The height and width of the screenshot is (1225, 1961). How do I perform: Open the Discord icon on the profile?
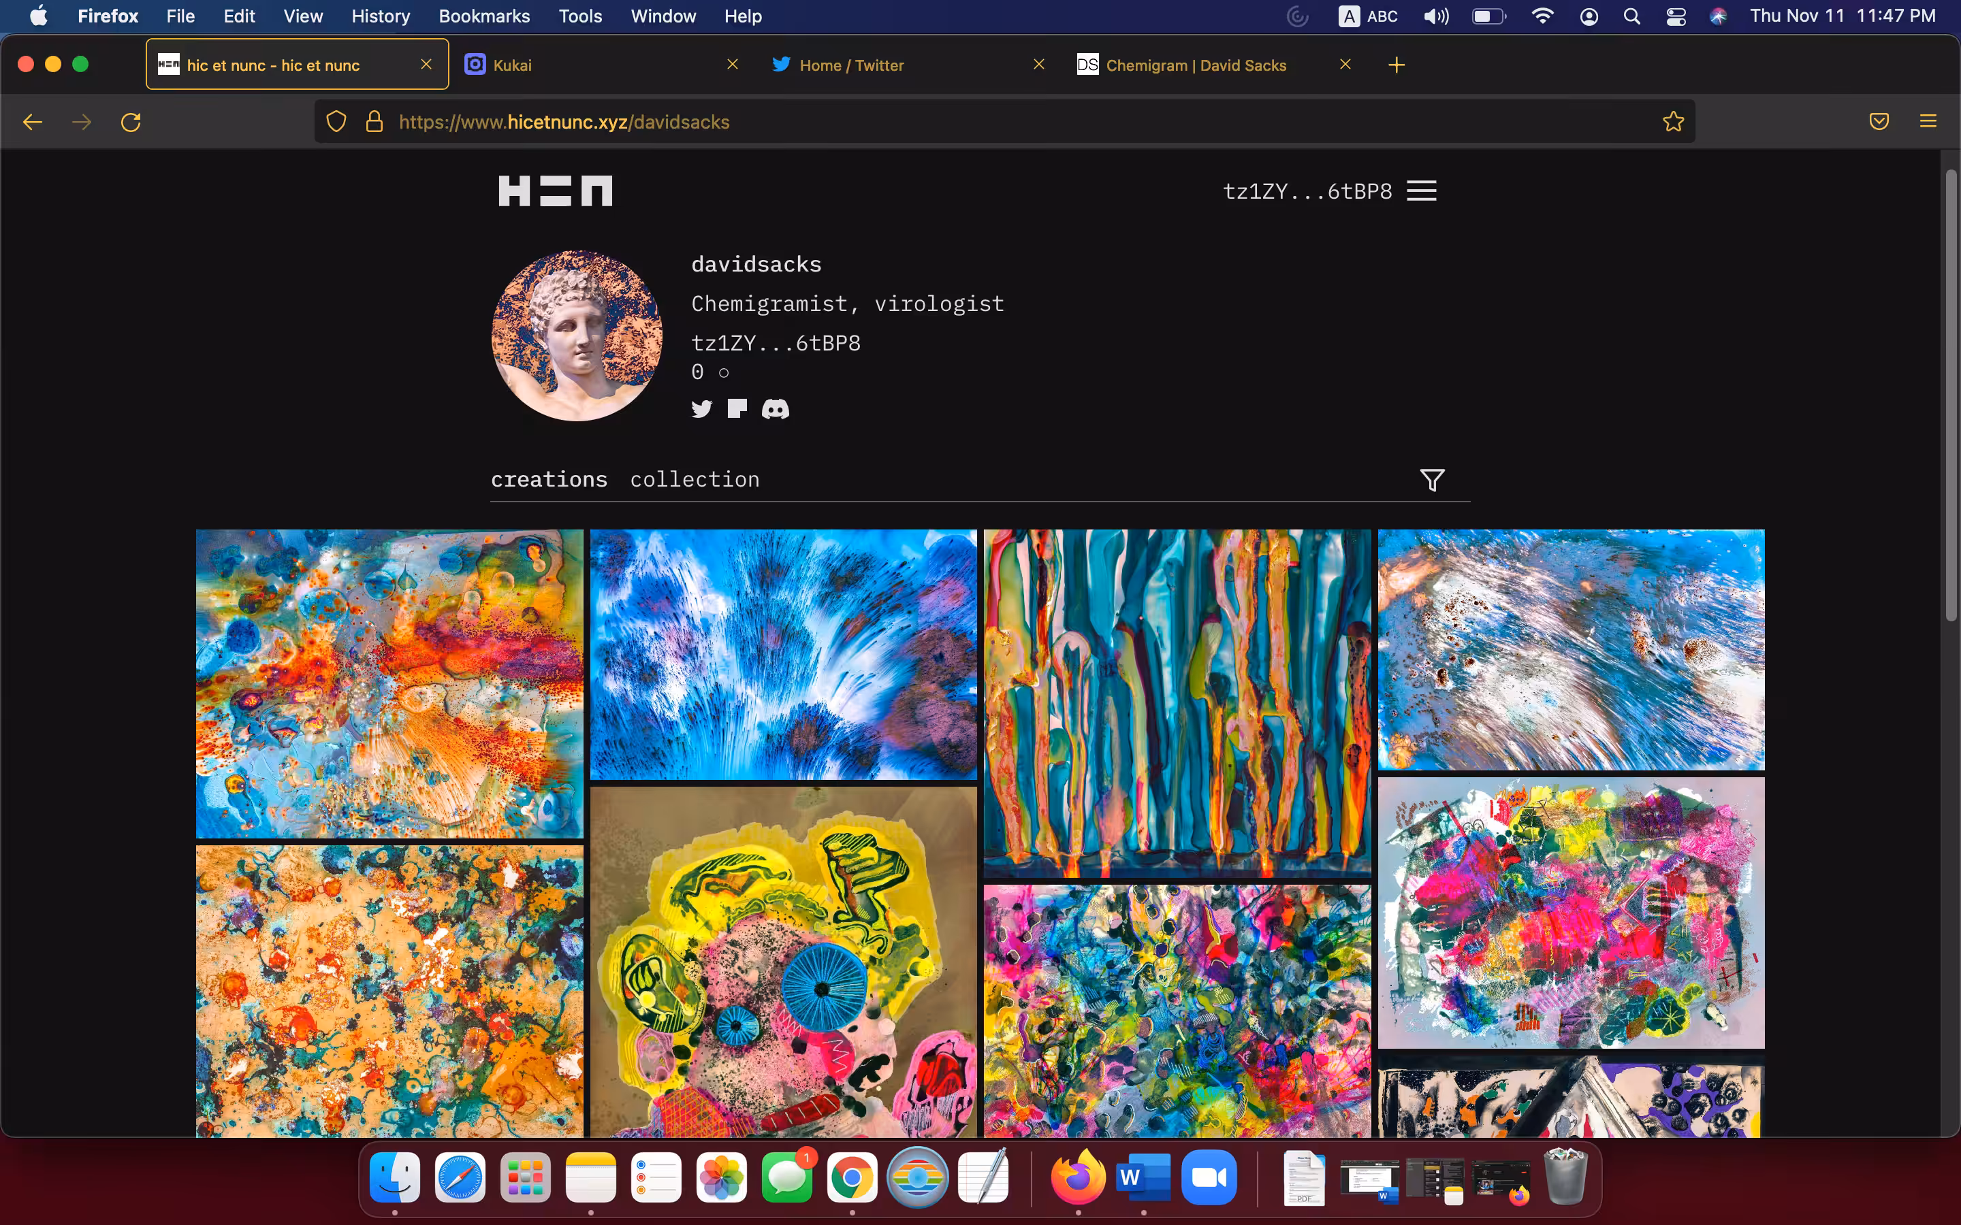click(x=776, y=409)
